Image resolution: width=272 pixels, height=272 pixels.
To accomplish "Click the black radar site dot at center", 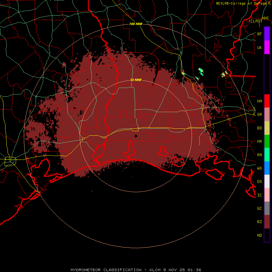I will (x=136, y=136).
